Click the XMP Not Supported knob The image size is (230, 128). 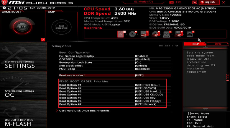[x=61, y=27]
